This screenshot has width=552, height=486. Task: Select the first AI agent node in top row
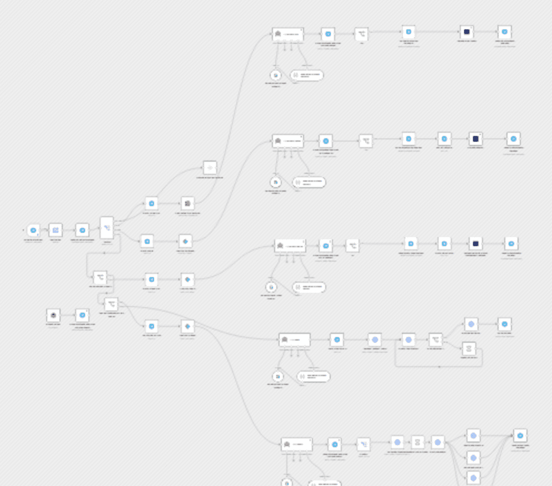point(288,34)
